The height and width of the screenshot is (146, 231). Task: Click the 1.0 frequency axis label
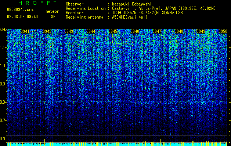[3, 66]
